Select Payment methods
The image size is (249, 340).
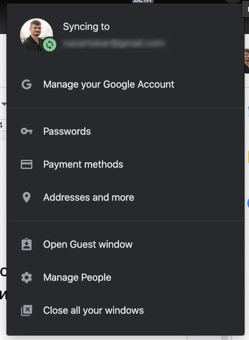(83, 164)
